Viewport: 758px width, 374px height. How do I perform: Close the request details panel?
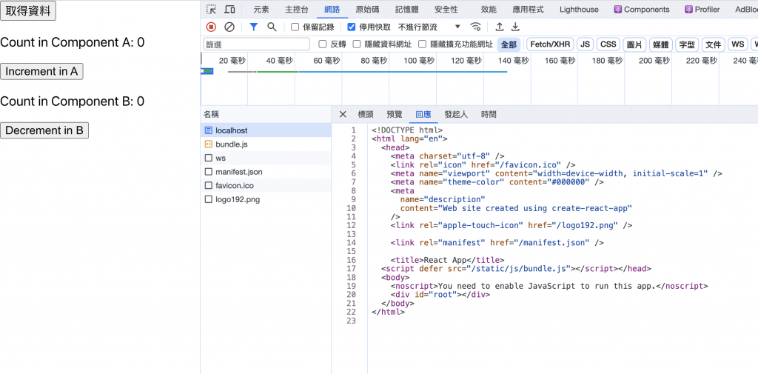343,114
